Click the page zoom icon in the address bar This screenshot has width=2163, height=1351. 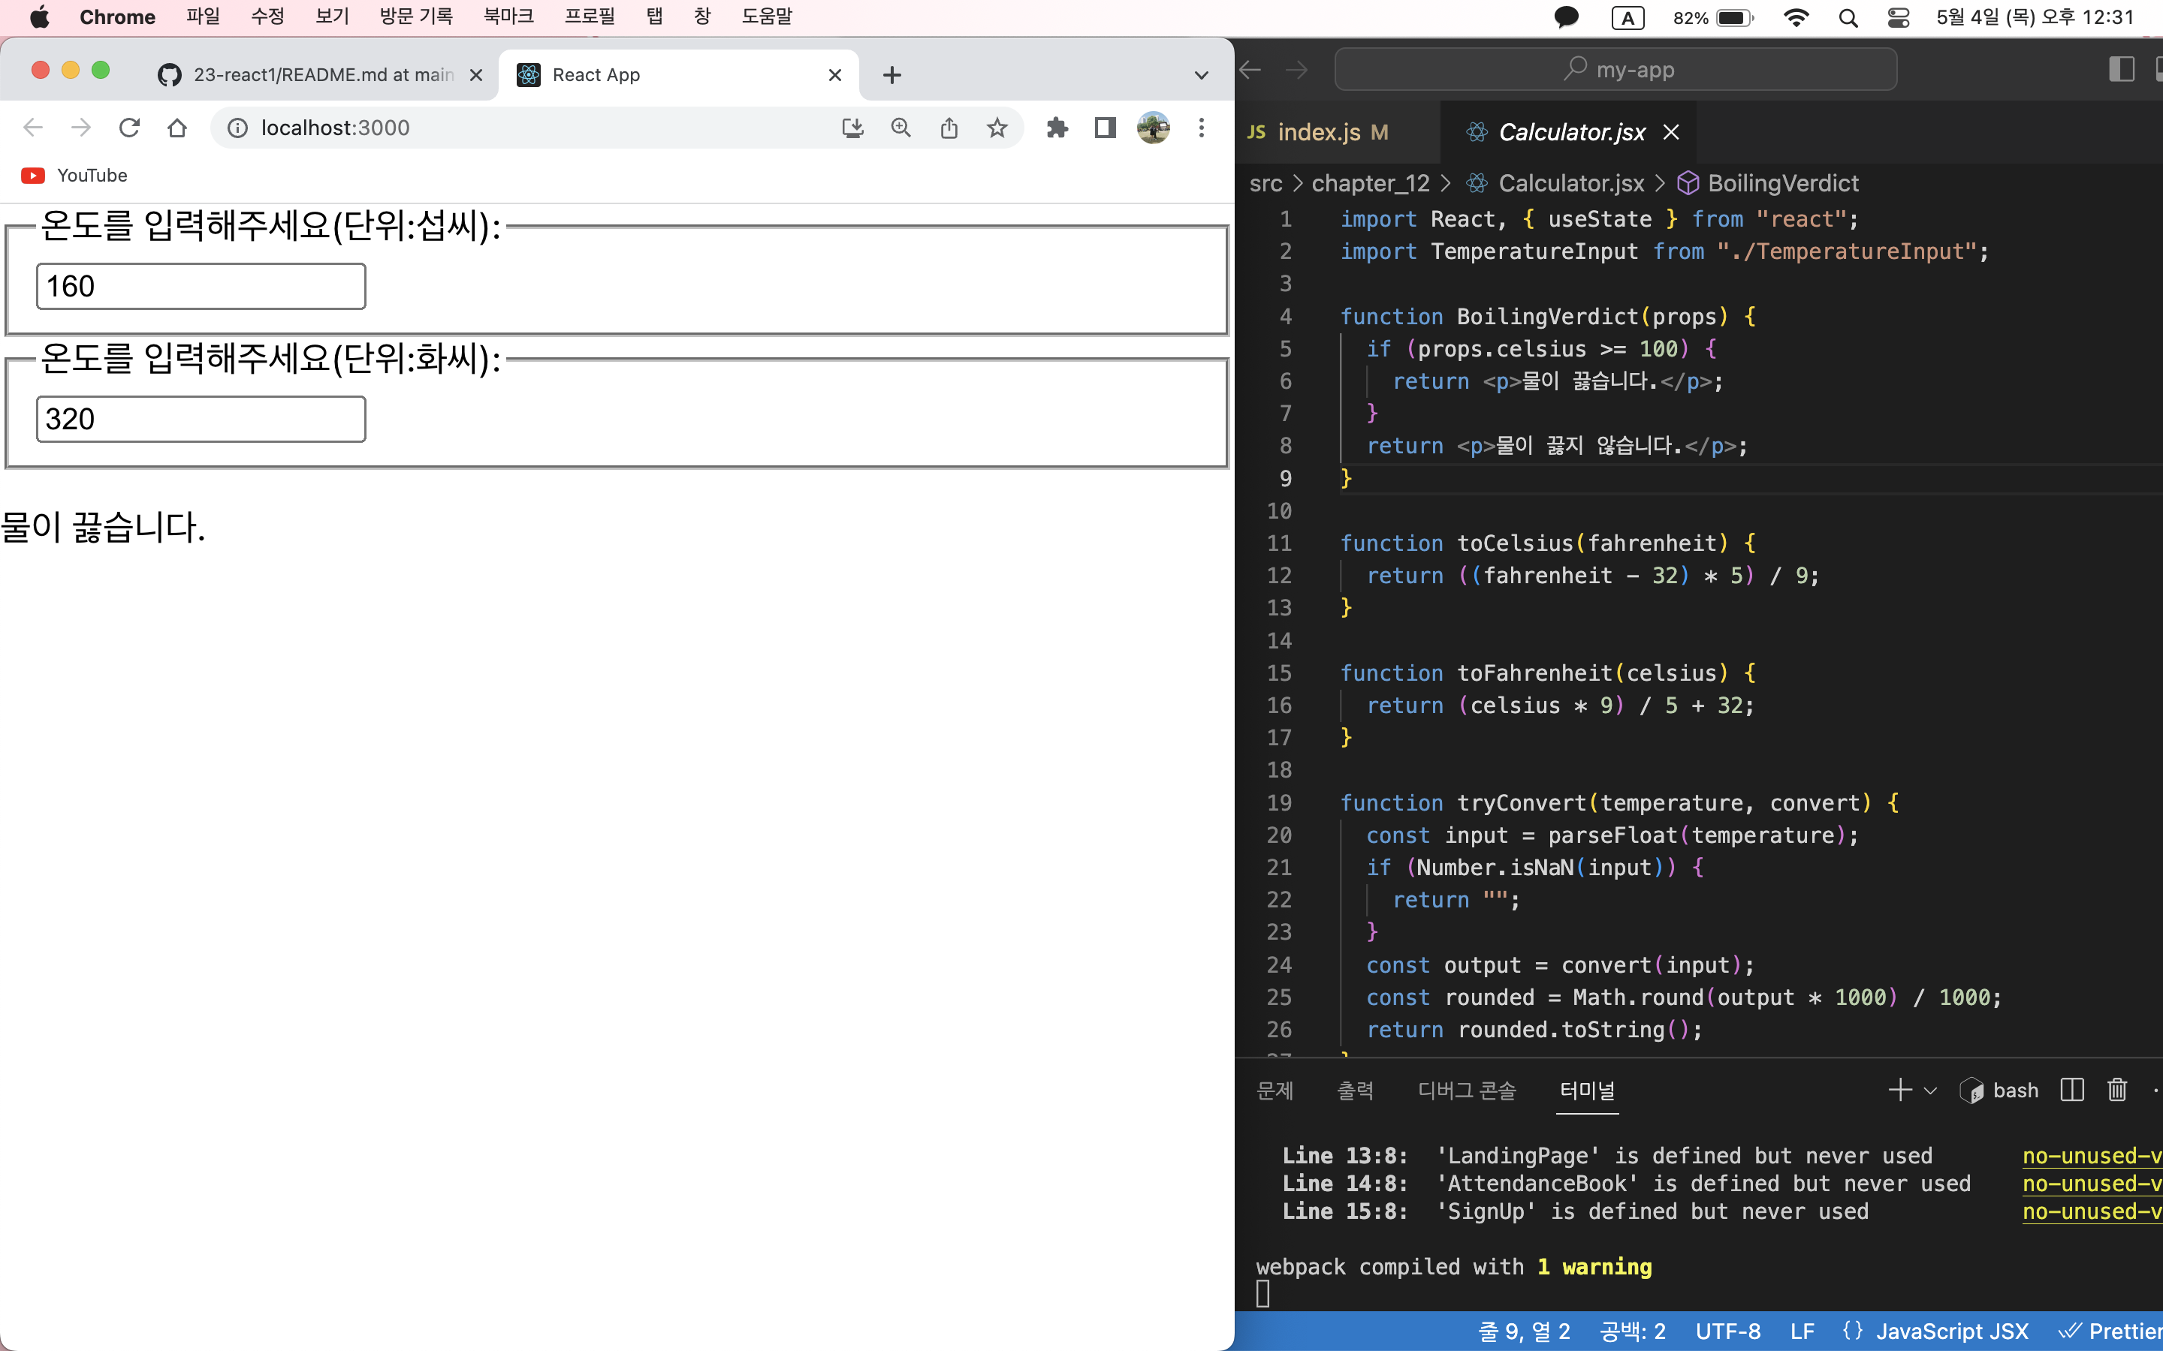pos(901,128)
